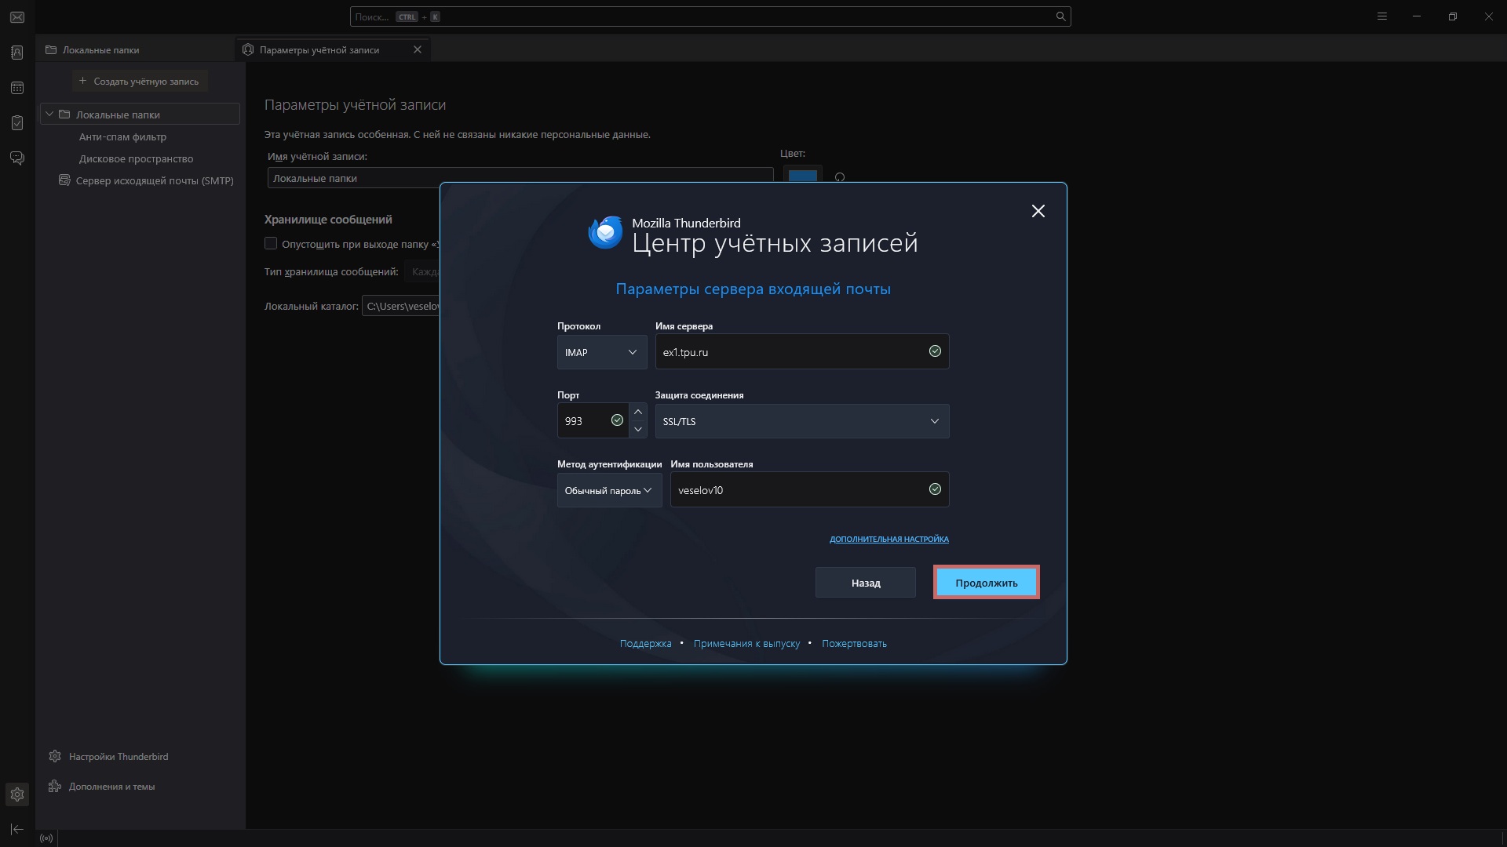This screenshot has height=847, width=1507.
Task: Click the Продолжить button
Action: (987, 583)
